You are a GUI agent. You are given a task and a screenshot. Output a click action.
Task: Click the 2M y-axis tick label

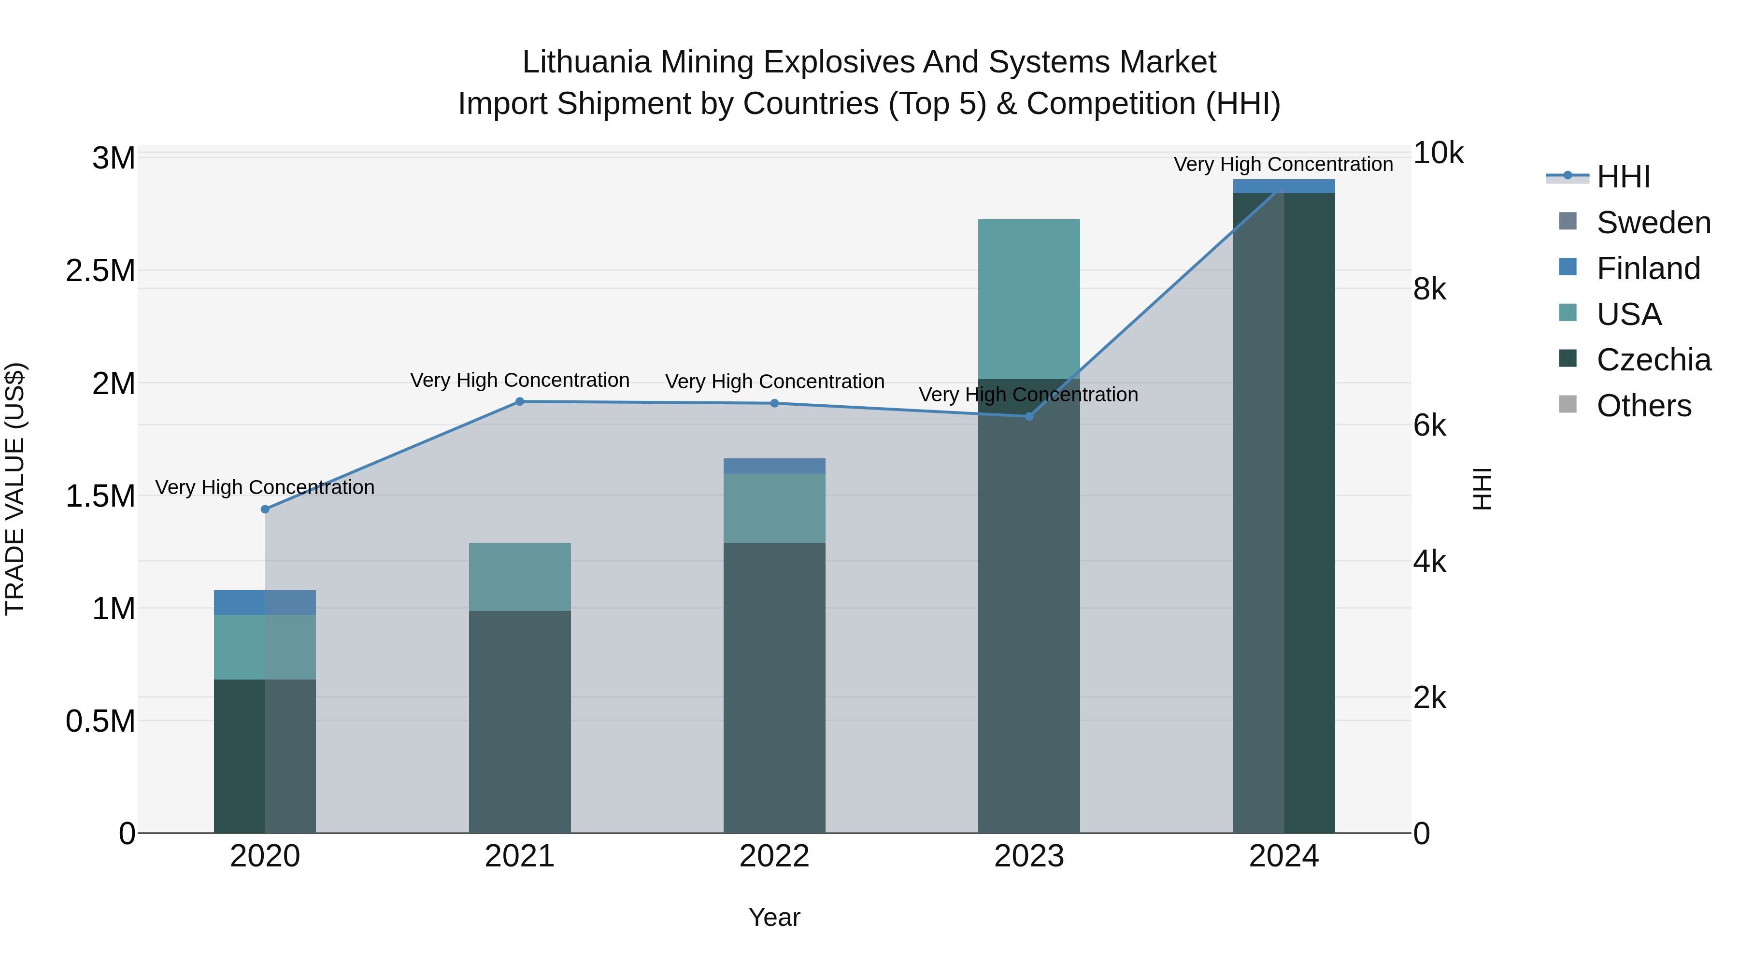(114, 384)
